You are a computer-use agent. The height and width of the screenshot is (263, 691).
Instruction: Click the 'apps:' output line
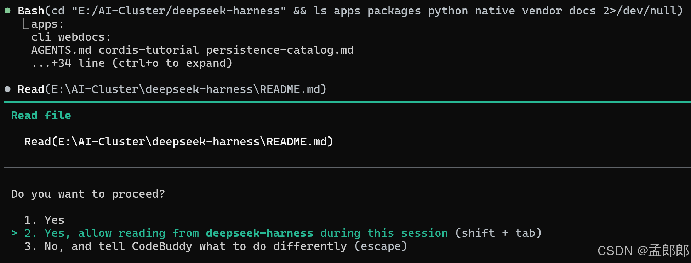pyautogui.click(x=47, y=24)
